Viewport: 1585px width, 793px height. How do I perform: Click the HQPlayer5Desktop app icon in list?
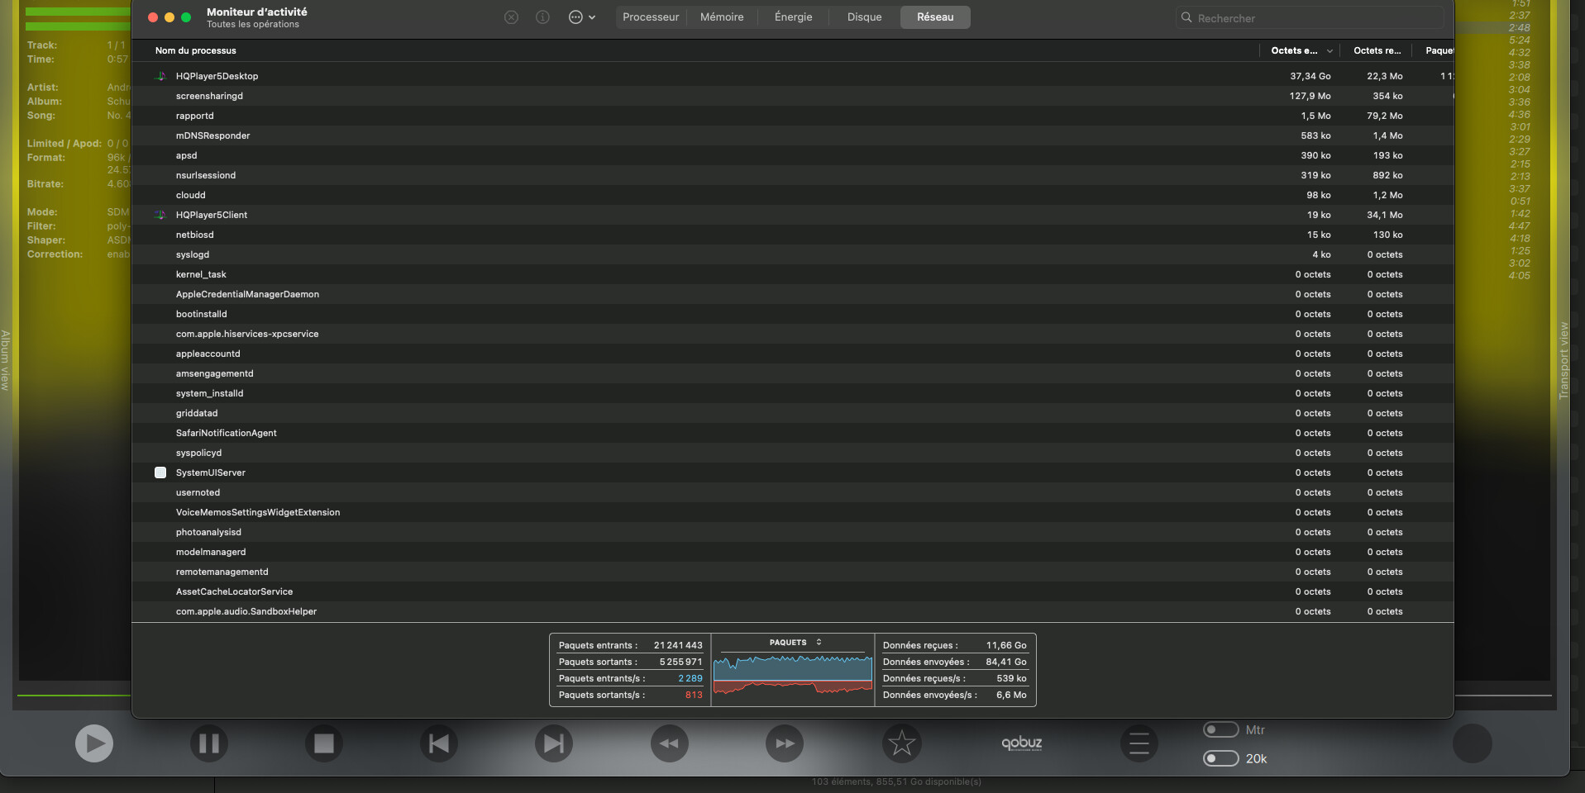160,76
